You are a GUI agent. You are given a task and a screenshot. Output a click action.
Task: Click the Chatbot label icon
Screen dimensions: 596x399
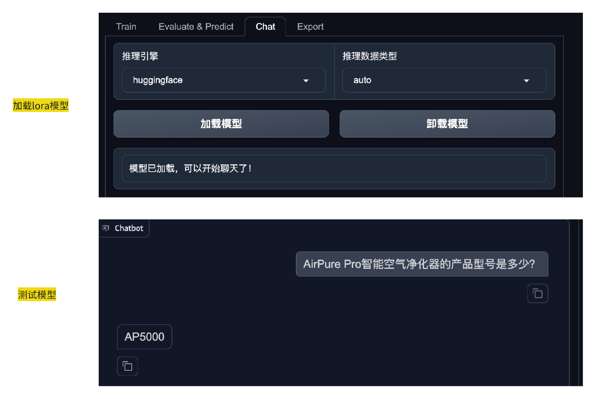pos(106,228)
